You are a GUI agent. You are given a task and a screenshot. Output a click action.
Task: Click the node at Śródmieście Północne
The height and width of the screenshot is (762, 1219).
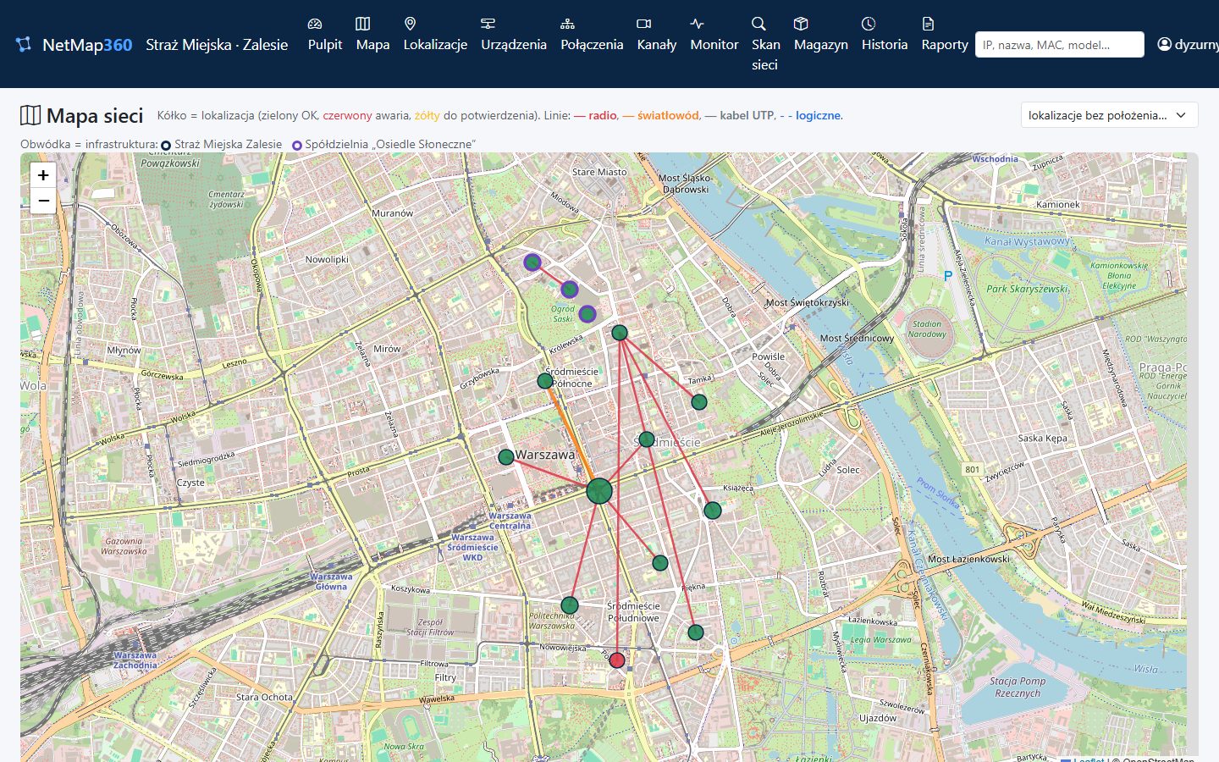pos(545,381)
